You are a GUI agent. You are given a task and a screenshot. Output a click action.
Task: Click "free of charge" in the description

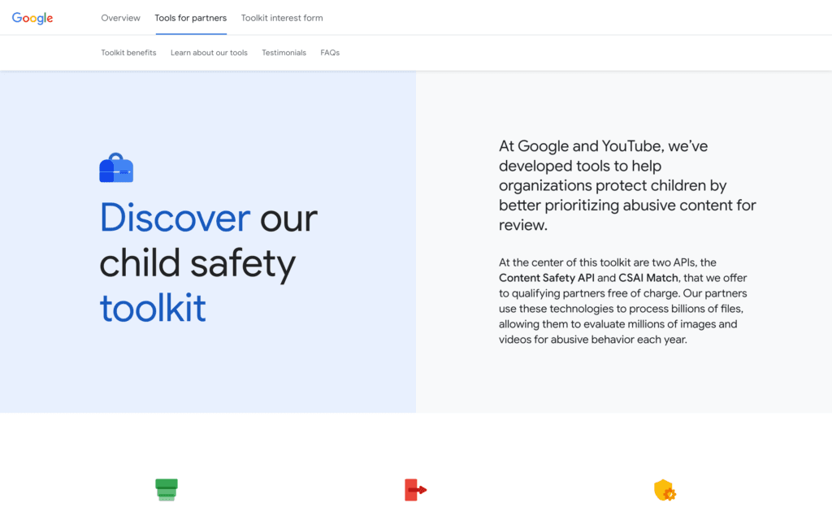647,293
